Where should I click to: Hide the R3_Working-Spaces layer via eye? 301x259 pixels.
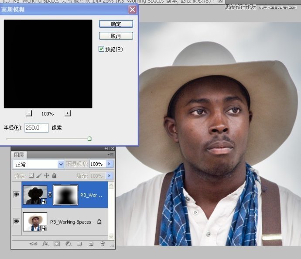pyautogui.click(x=16, y=221)
